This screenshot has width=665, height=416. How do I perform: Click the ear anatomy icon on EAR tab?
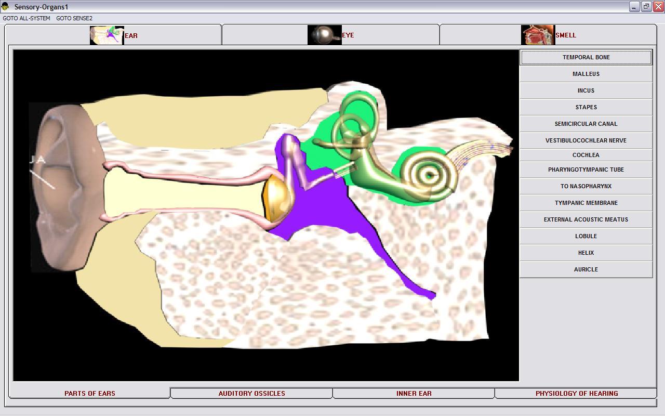pos(107,35)
